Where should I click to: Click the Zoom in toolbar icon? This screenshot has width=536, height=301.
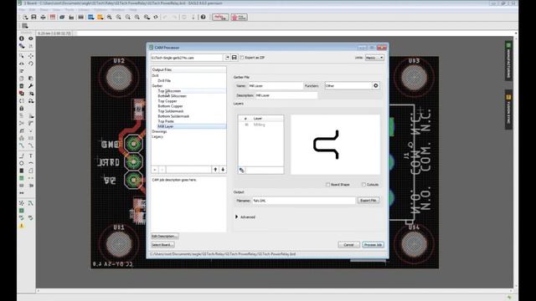pos(119,17)
